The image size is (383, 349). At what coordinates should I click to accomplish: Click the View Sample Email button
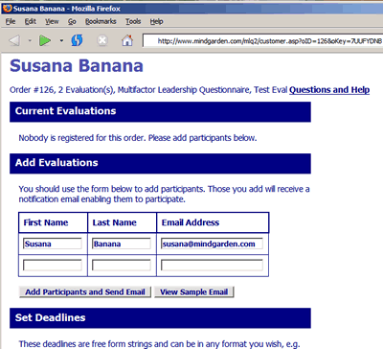coord(194,292)
